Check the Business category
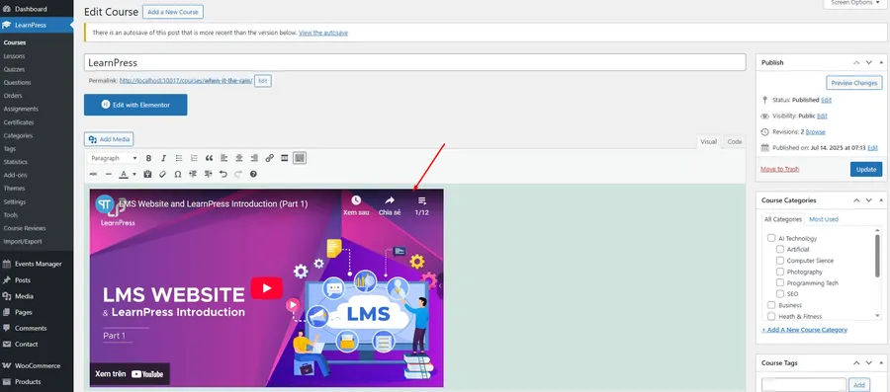The height and width of the screenshot is (392, 890). (x=771, y=305)
